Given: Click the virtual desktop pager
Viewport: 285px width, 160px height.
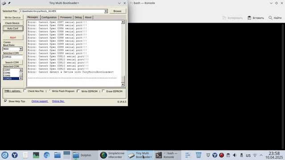Looking at the screenshot, I should (x=67, y=155).
